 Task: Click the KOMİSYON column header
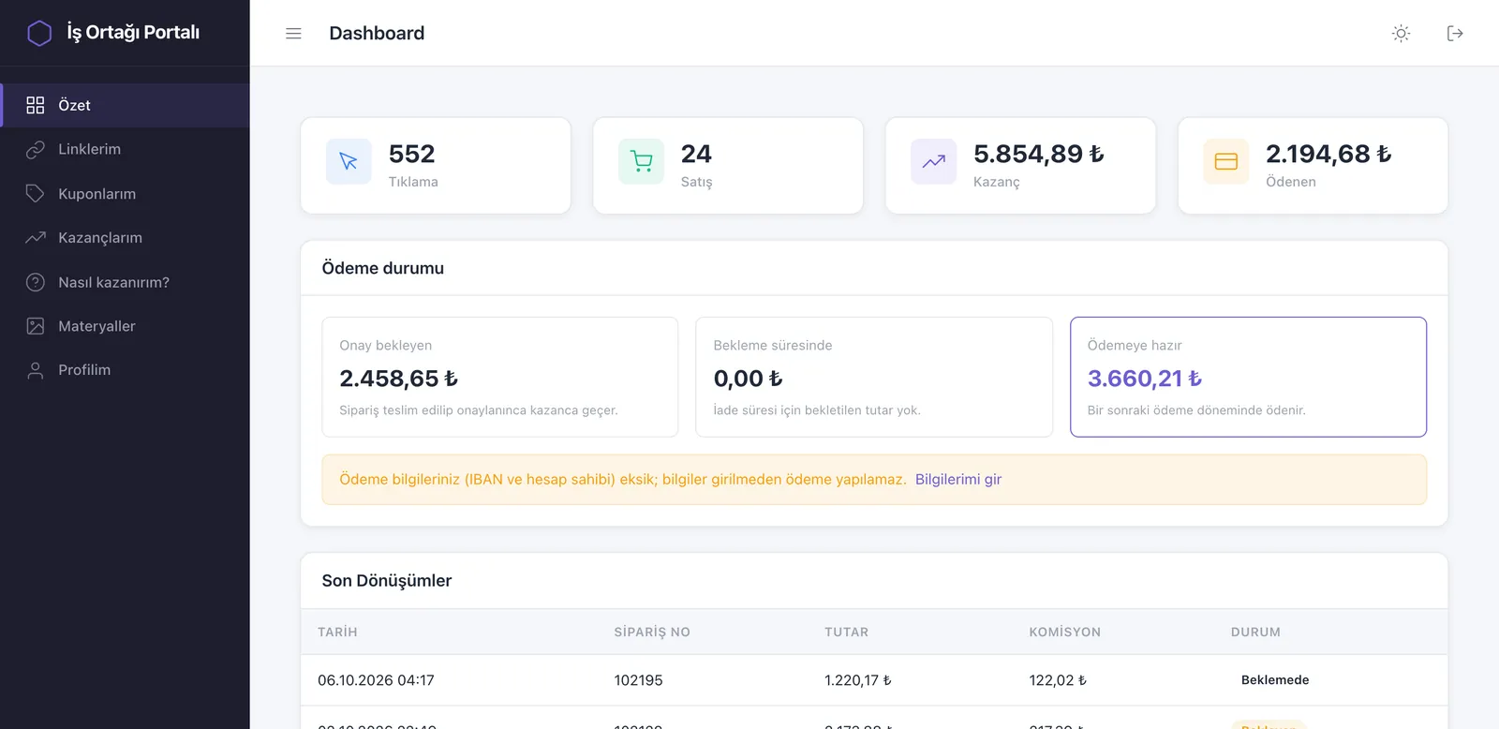1064,632
